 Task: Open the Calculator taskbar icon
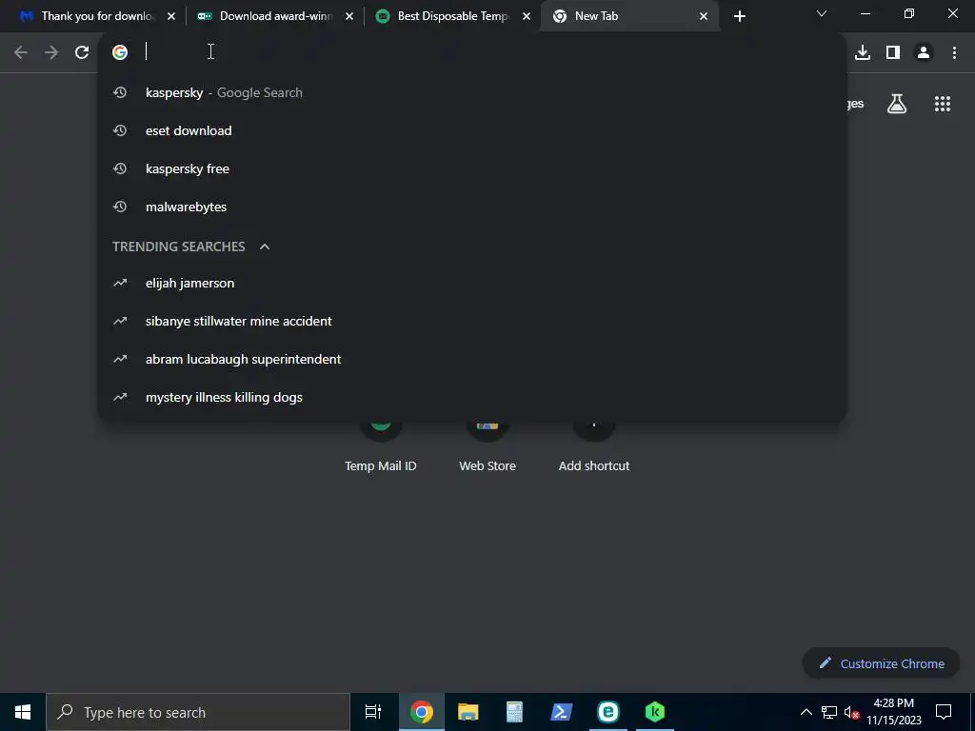[514, 712]
